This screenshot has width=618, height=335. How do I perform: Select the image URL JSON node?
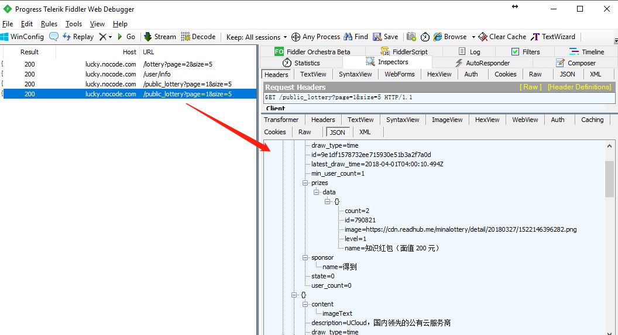(461, 229)
